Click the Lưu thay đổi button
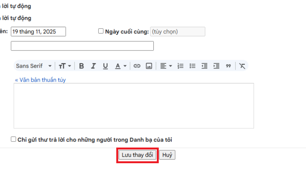The height and width of the screenshot is (172, 306). pos(137,155)
